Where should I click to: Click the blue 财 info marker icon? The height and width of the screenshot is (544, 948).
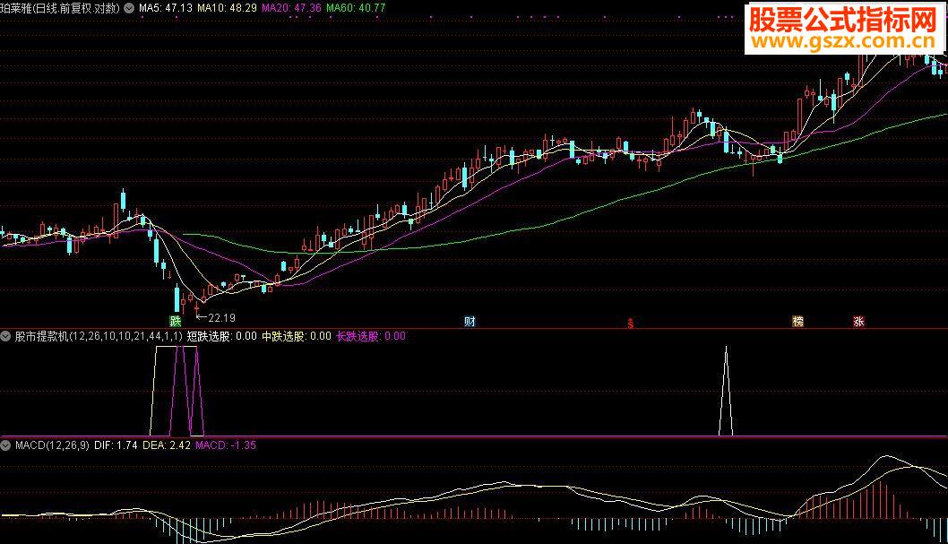[x=470, y=321]
